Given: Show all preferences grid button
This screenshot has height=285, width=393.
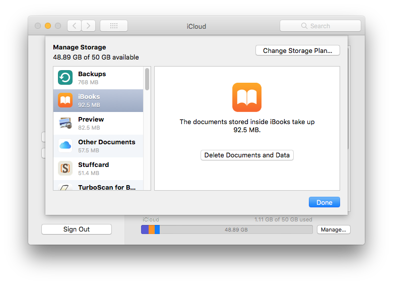Looking at the screenshot, I should (x=114, y=26).
